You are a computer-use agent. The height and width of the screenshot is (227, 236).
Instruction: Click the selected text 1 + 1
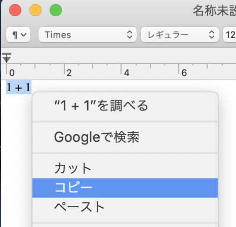coord(19,87)
